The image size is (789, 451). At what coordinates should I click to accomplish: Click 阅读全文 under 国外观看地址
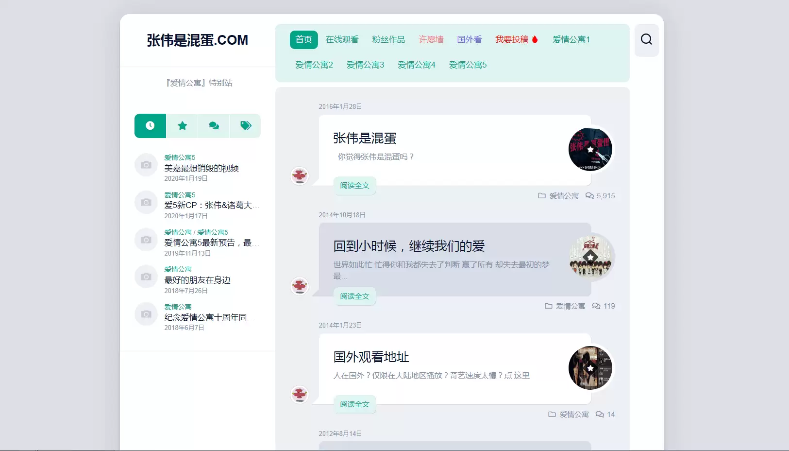(x=355, y=404)
